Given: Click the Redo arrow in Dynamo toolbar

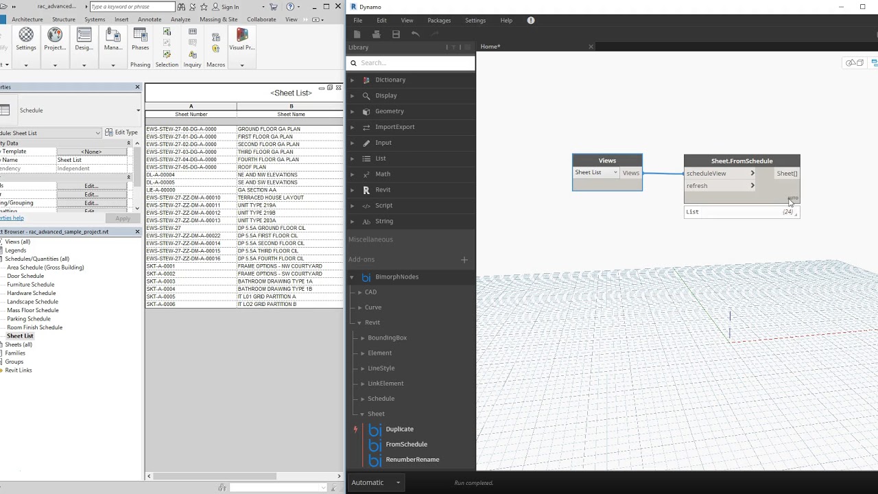Looking at the screenshot, I should coord(435,34).
